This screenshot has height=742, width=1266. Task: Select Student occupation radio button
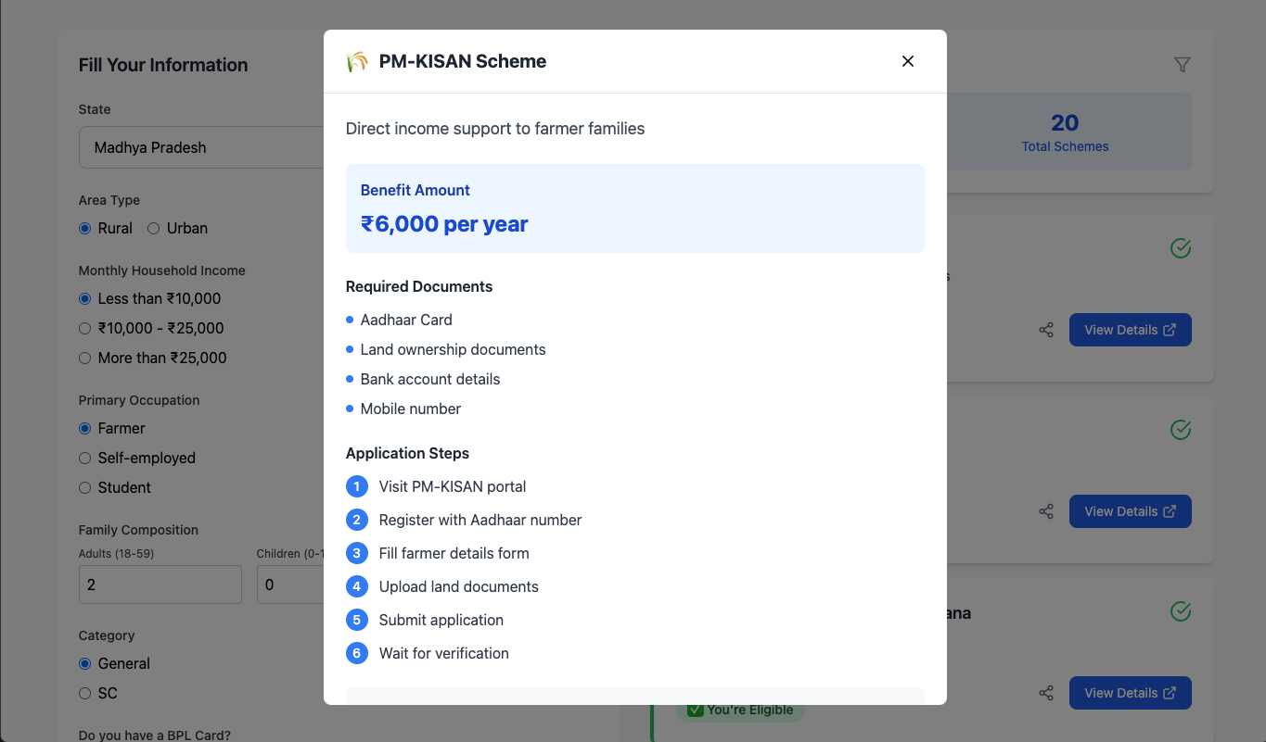click(85, 487)
